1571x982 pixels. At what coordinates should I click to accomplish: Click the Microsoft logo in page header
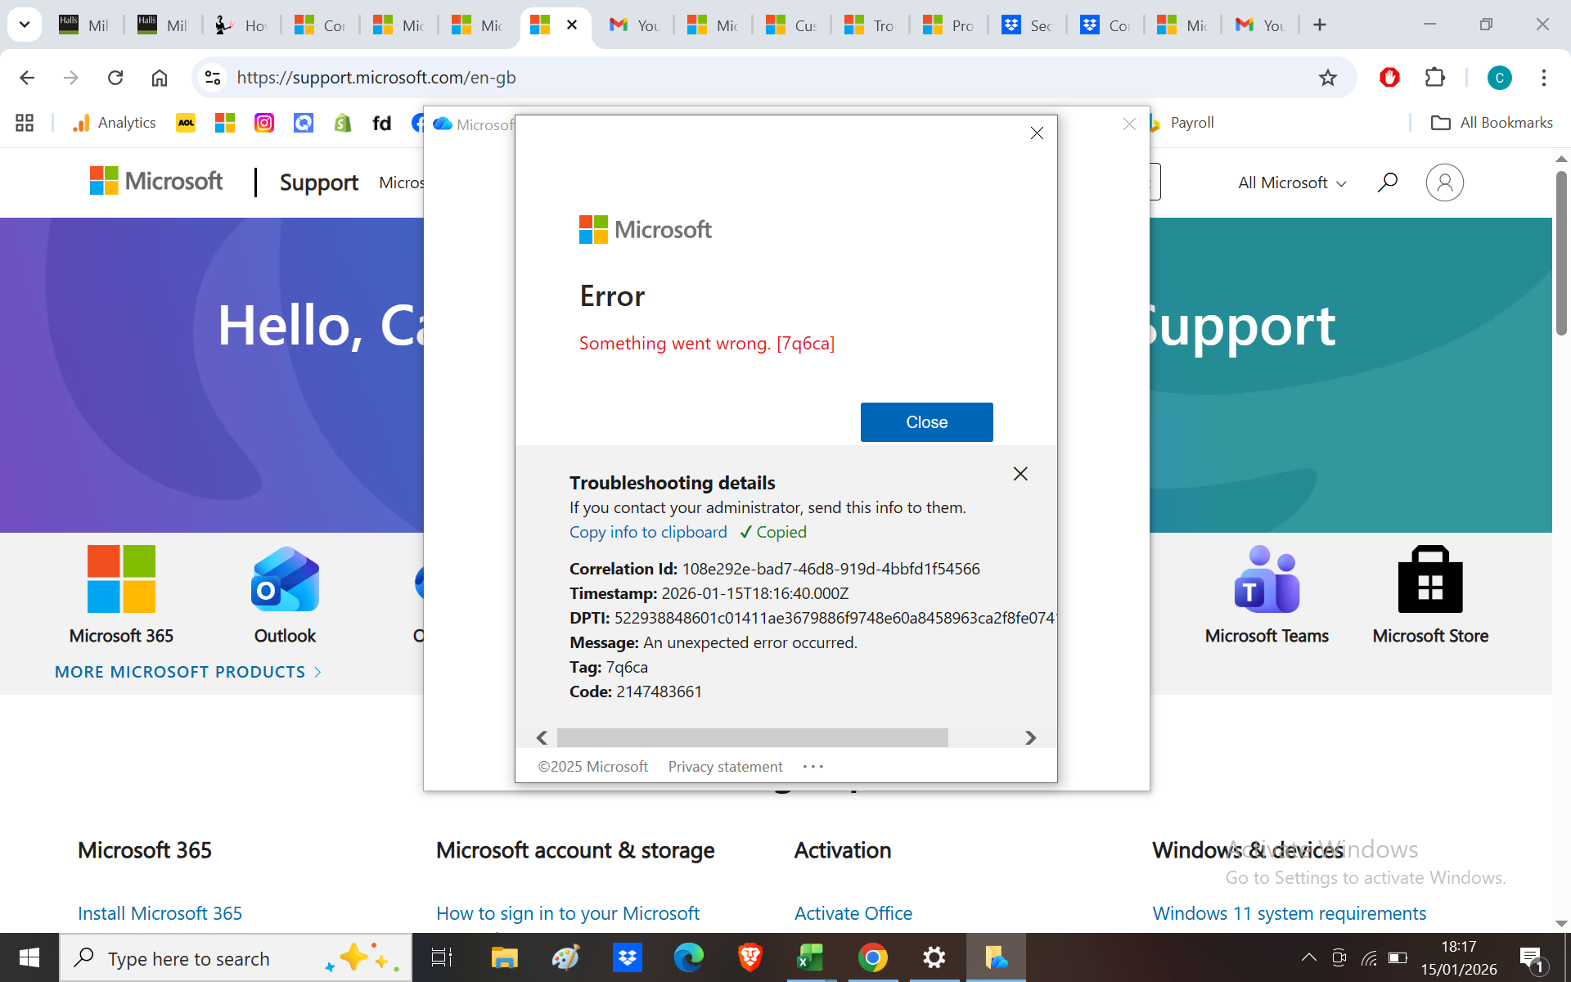click(x=156, y=181)
